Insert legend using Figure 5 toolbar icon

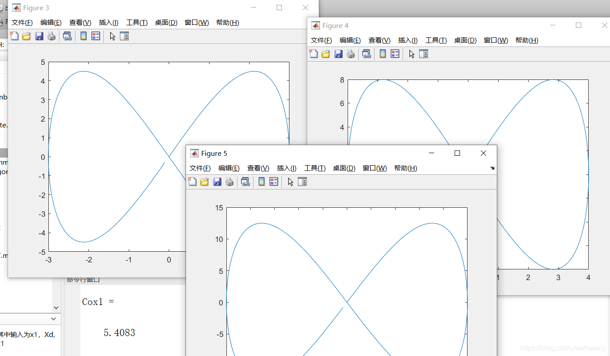274,182
